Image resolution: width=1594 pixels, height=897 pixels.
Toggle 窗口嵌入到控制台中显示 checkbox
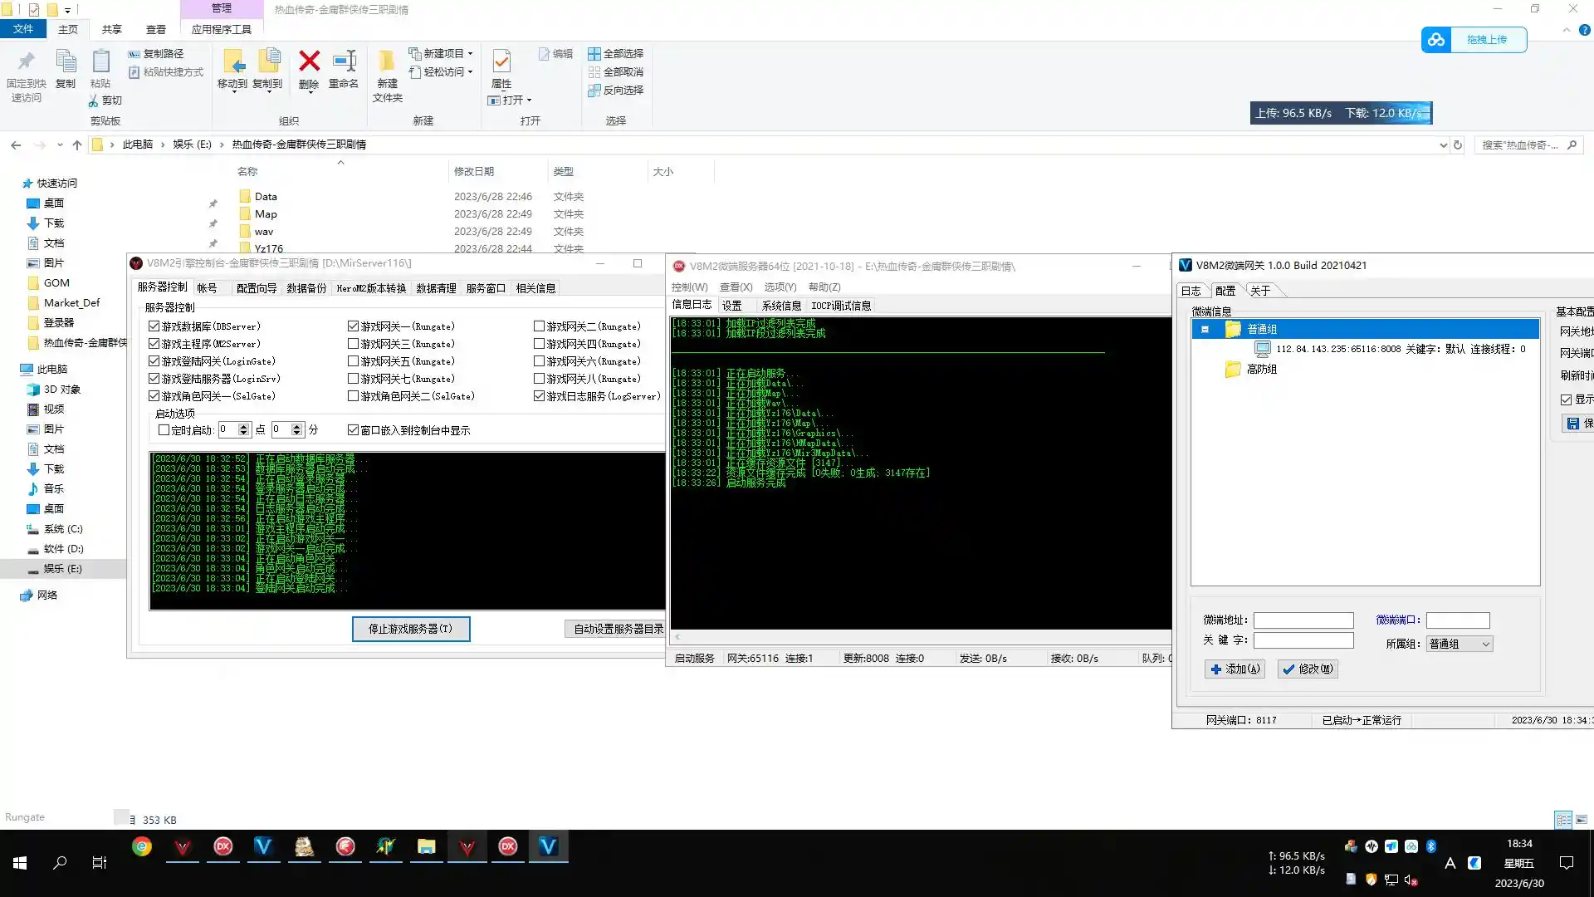[x=353, y=430]
